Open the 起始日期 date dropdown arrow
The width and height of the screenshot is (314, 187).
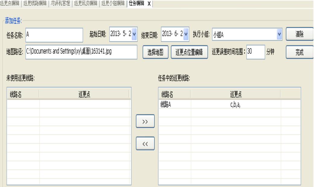[x=134, y=34]
